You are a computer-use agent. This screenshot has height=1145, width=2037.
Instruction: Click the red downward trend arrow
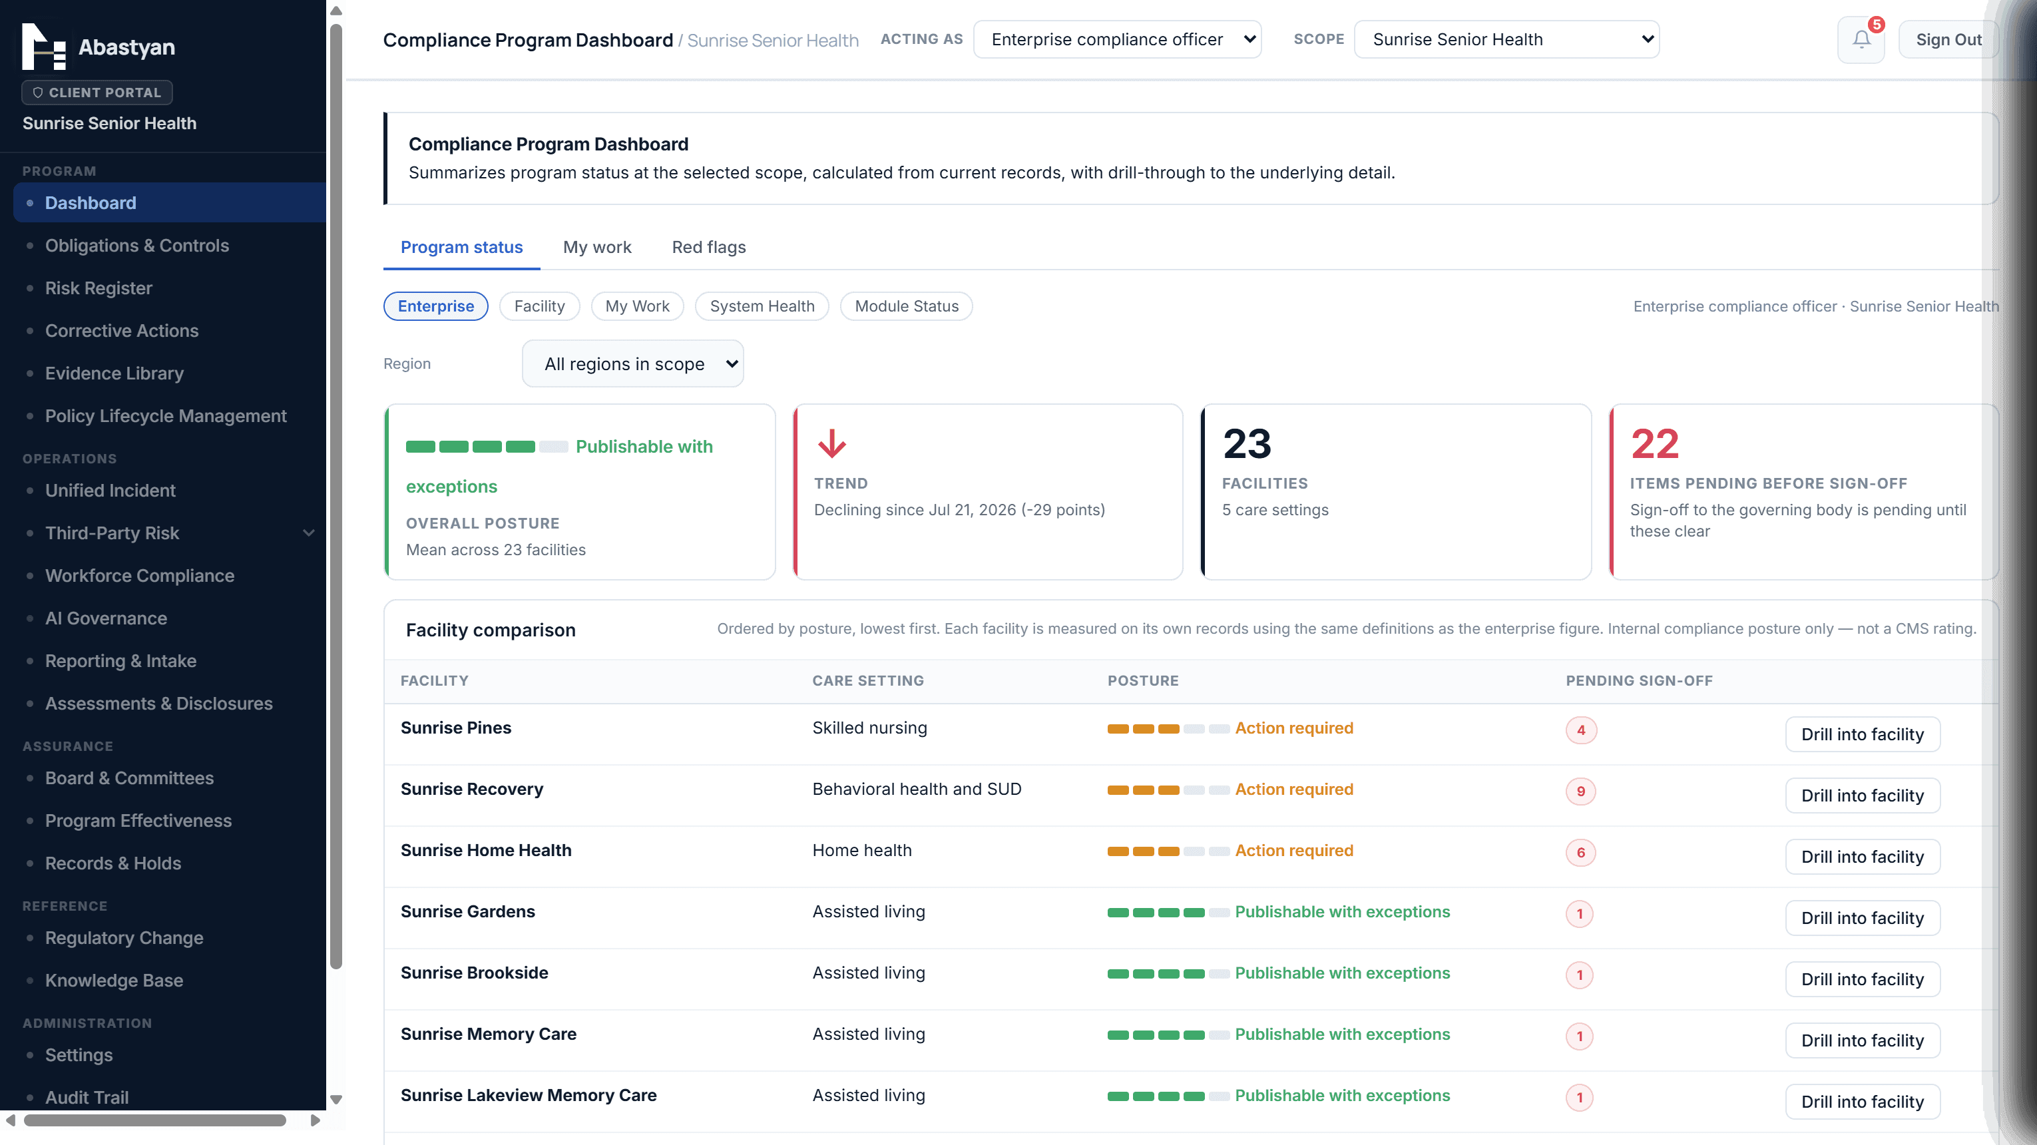[831, 443]
